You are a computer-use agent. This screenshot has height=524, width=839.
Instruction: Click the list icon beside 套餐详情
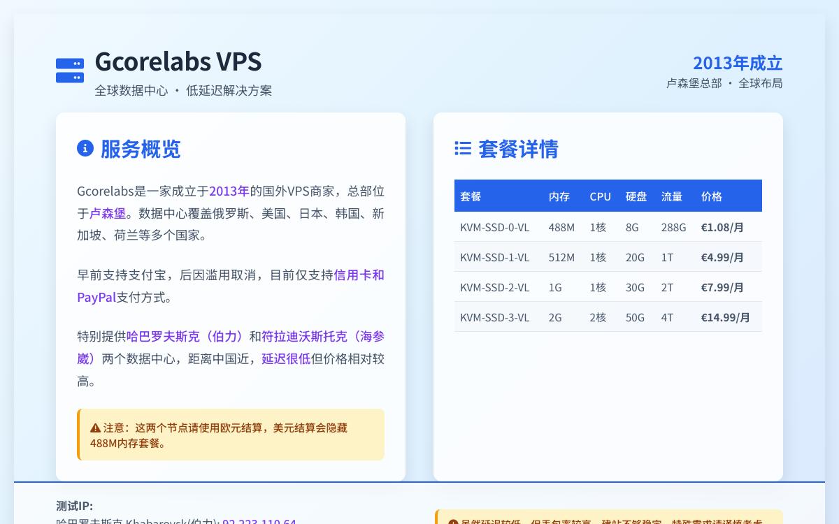point(462,148)
